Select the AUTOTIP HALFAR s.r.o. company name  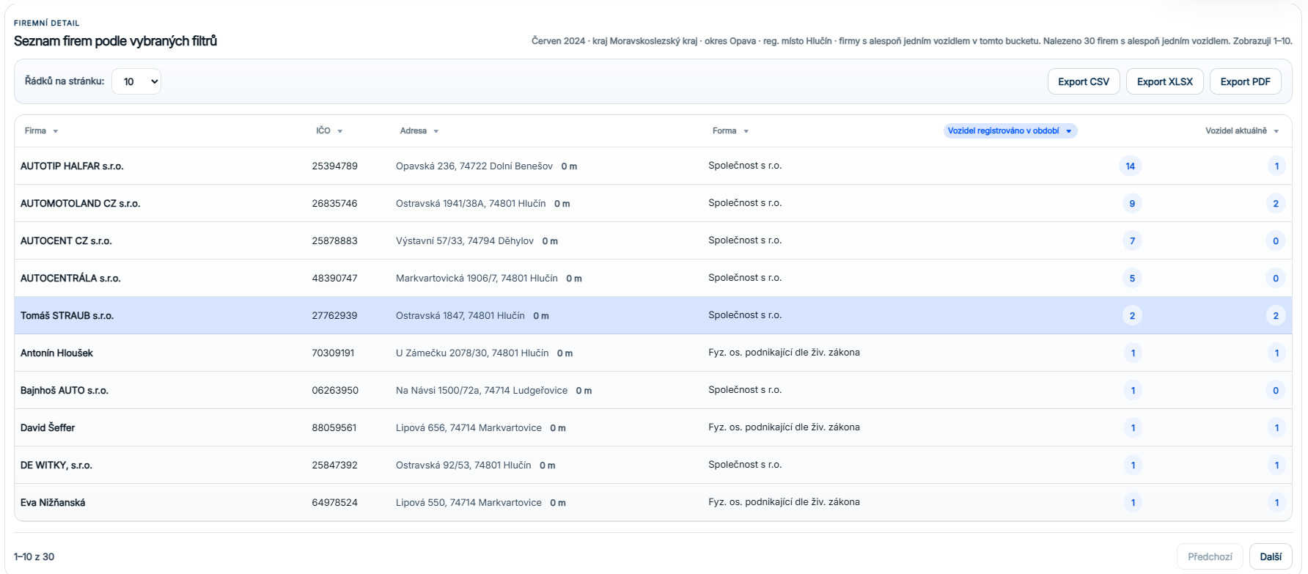point(72,166)
